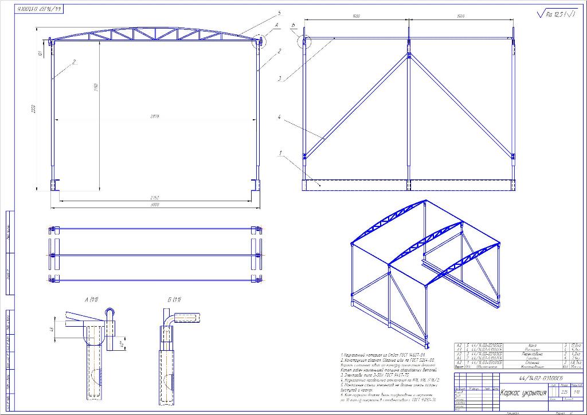The height and width of the screenshot is (415, 587).
Task: Select technical note line 1 about material ГОСТ 14637-89
Action: click(x=382, y=354)
